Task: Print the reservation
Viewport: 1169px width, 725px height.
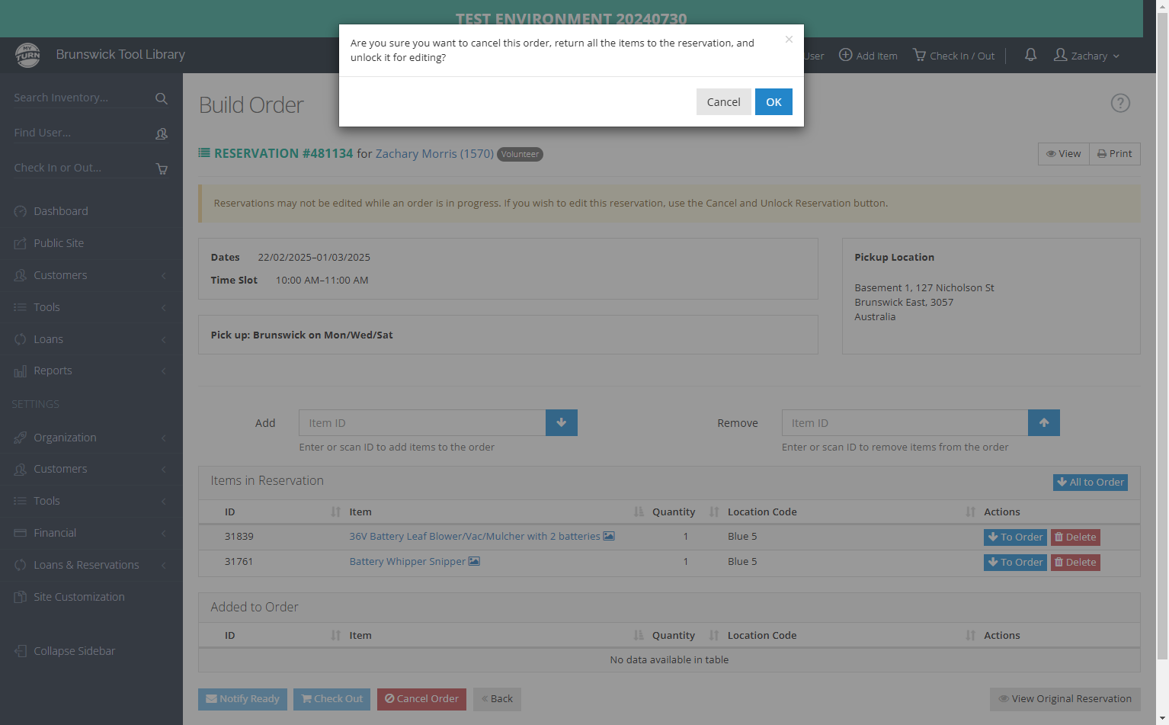Action: click(1115, 154)
